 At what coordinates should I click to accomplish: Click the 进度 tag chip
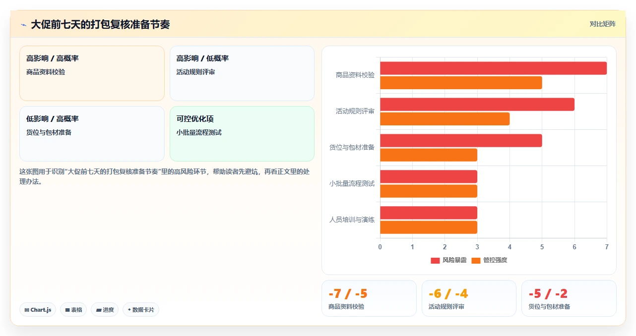[105, 310]
